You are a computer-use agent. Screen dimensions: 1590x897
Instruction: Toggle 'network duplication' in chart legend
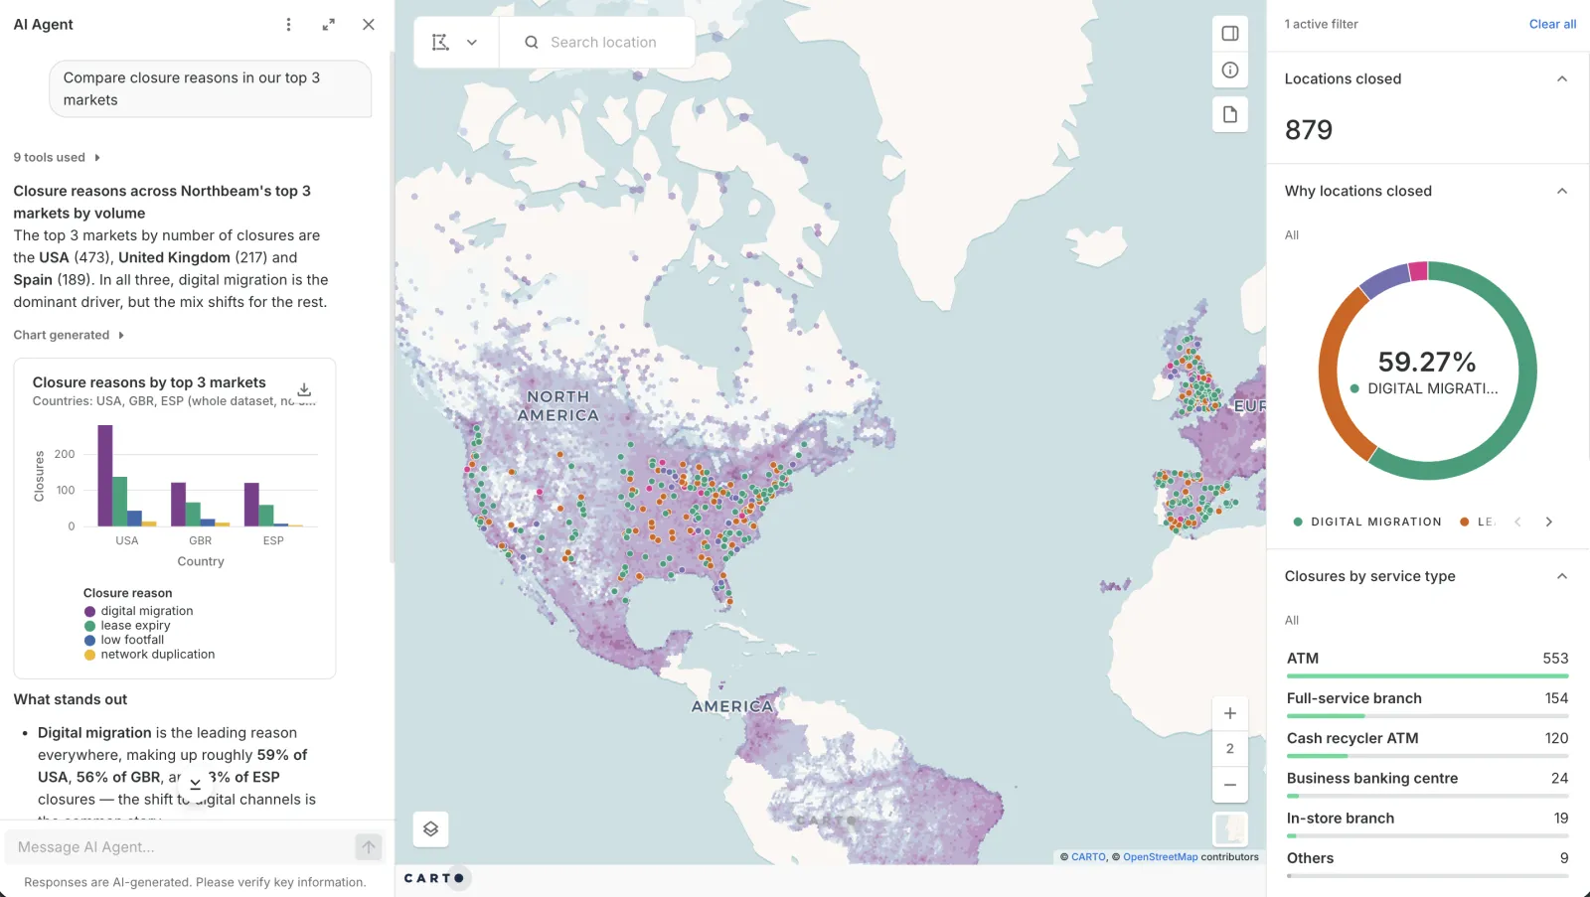click(149, 655)
